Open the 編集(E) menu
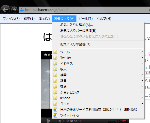Viewport: 150px width, 123px height. click(29, 19)
